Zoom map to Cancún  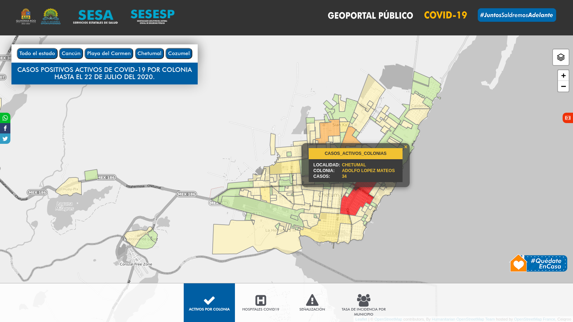(71, 53)
